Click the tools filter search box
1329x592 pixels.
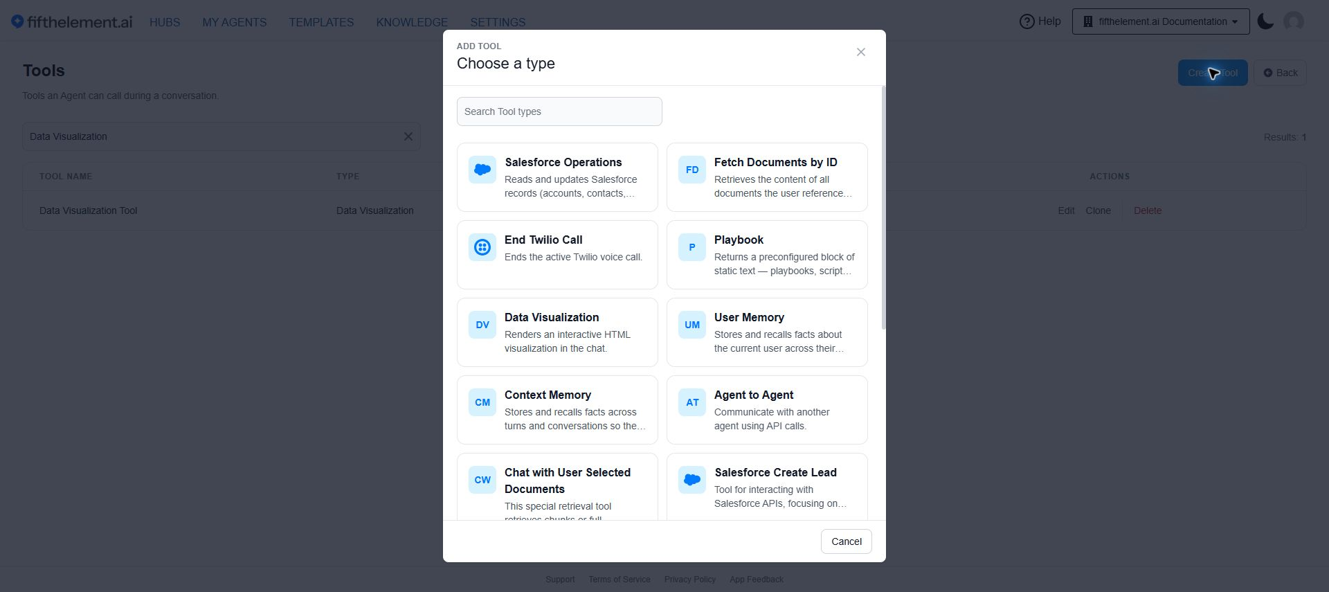221,136
